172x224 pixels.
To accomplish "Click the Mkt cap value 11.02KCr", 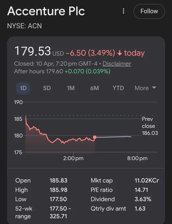I will coord(147,181).
